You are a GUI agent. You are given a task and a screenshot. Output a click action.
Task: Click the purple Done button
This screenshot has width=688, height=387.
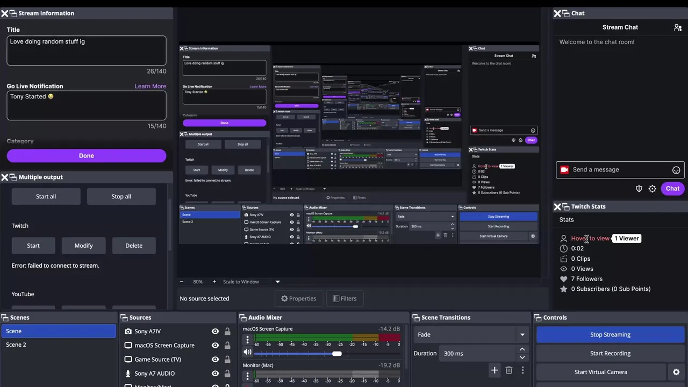tap(87, 156)
